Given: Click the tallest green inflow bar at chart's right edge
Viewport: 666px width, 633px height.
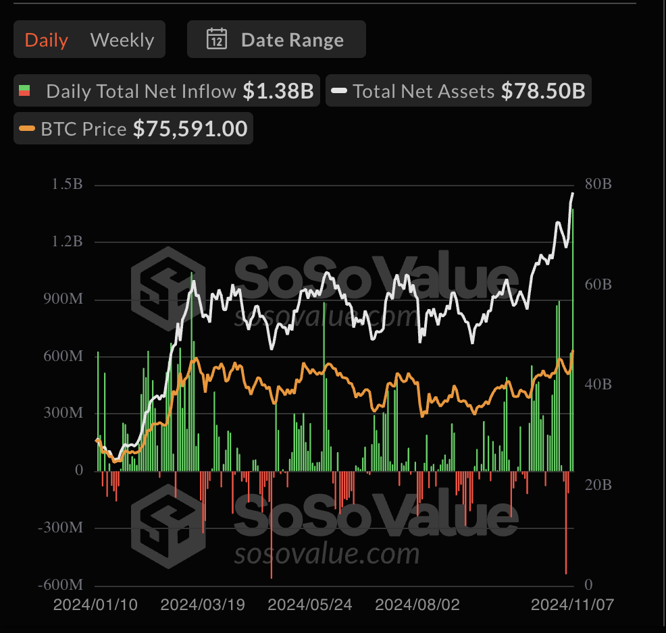Looking at the screenshot, I should tap(573, 339).
